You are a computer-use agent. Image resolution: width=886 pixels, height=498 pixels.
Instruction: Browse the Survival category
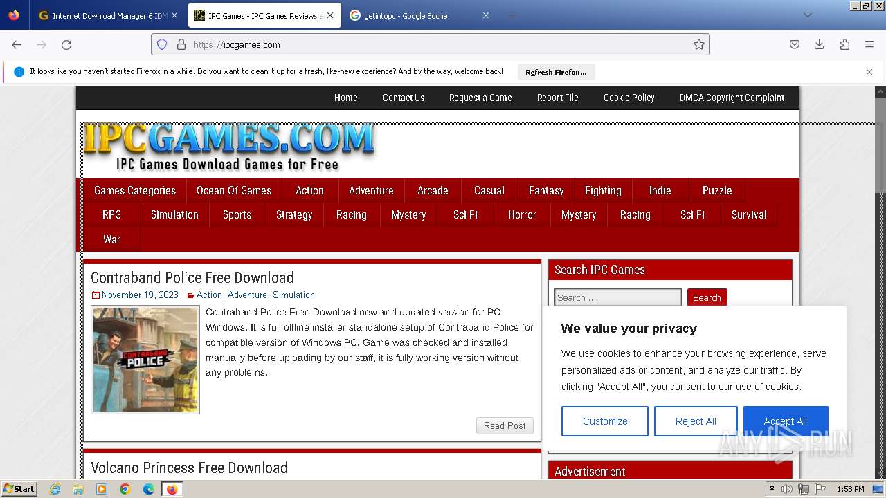(x=749, y=214)
